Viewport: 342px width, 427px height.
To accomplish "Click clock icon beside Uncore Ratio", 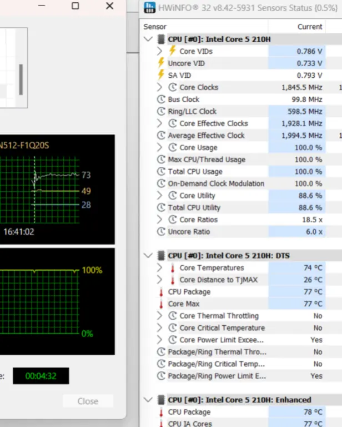I will pyautogui.click(x=161, y=231).
